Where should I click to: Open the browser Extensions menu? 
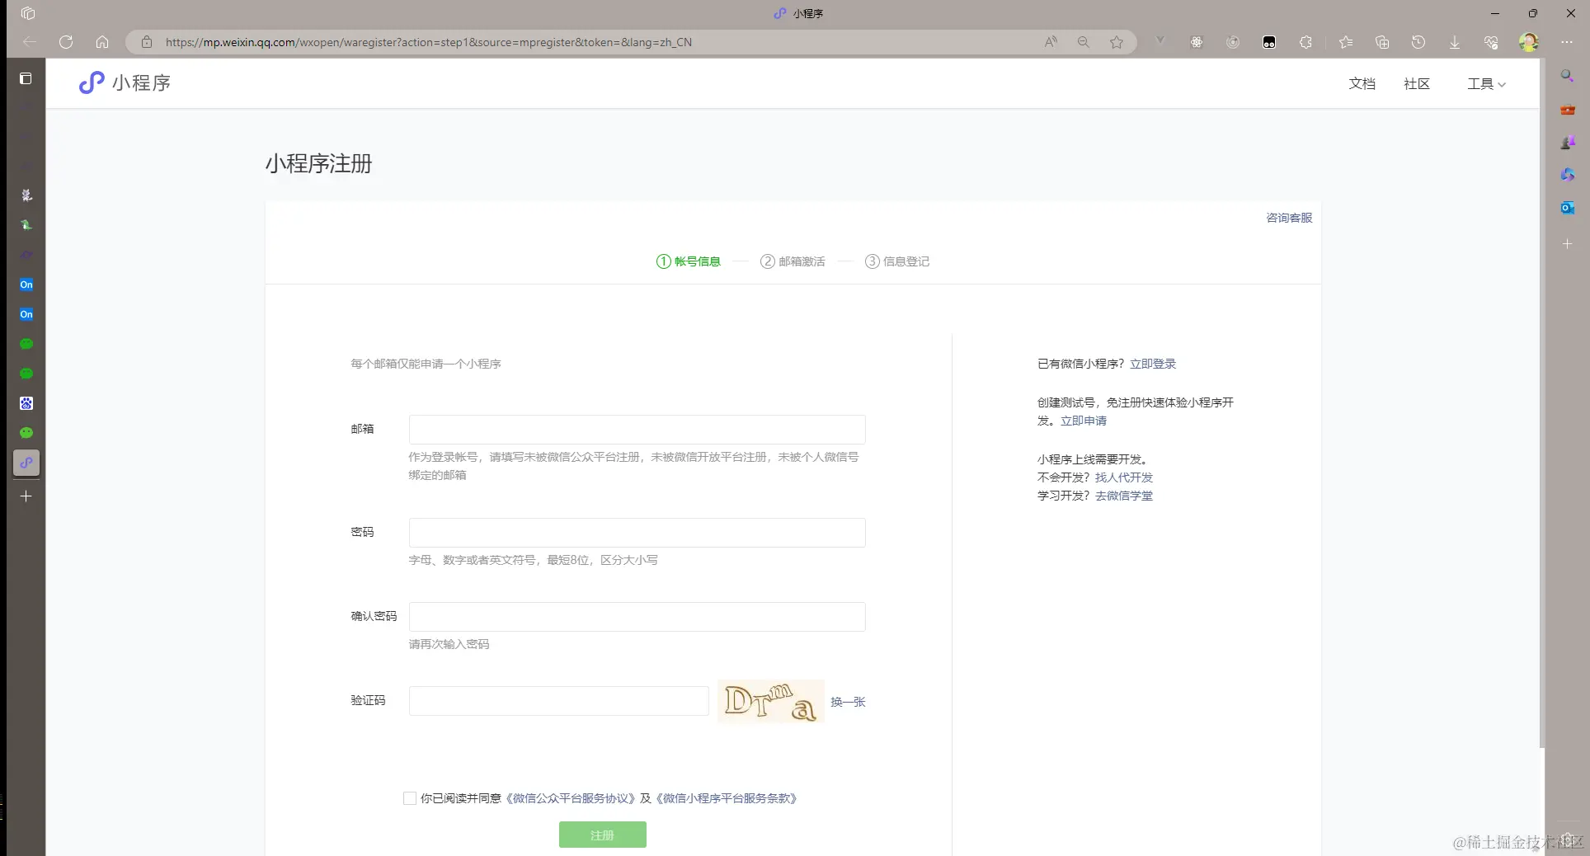[1305, 42]
